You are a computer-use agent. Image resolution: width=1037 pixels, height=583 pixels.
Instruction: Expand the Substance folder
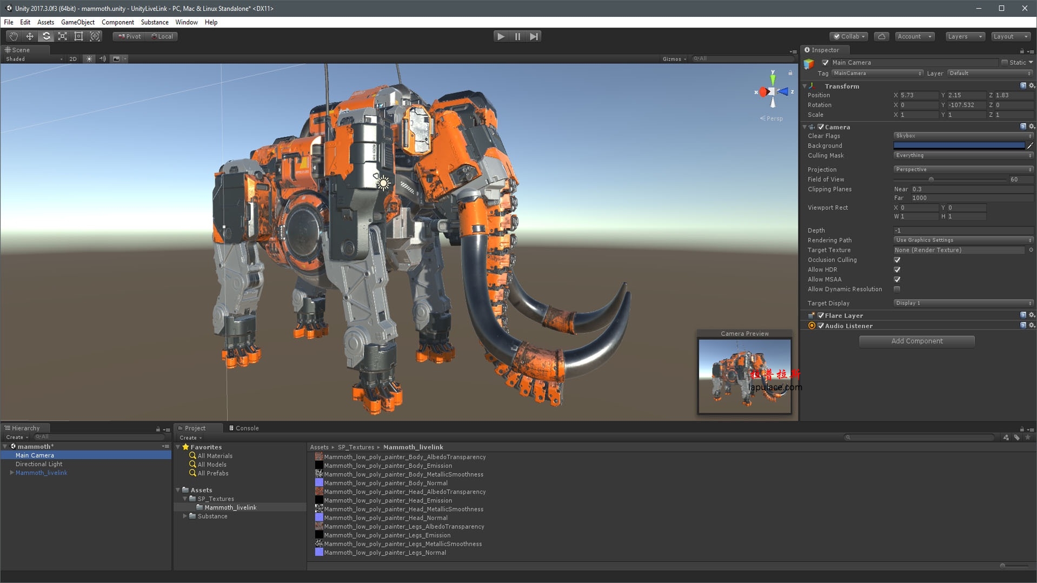[185, 516]
